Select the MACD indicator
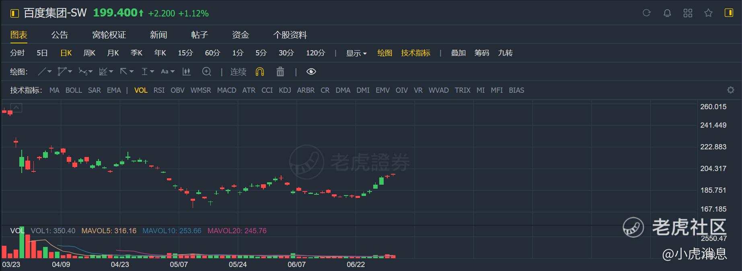 (x=227, y=90)
